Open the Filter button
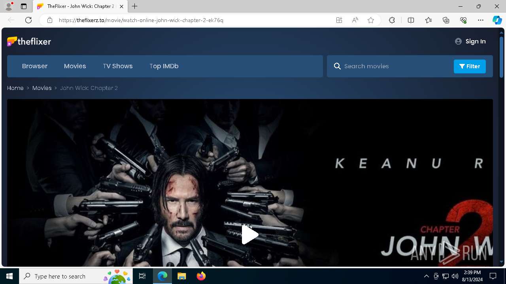 tap(470, 66)
